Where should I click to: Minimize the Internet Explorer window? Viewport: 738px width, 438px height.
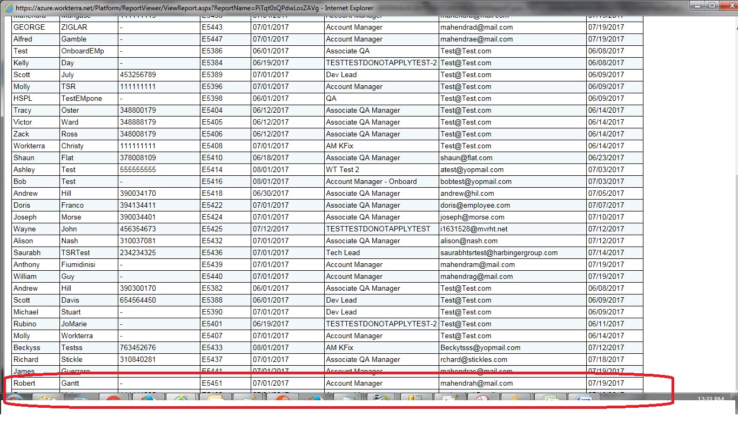click(698, 6)
